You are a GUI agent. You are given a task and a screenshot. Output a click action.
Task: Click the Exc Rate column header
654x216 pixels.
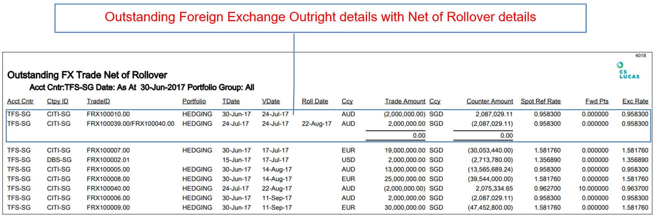point(635,101)
